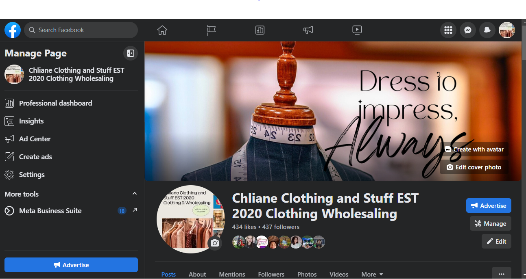Open the three-dot options button
Viewport: 526px width, 279px height.
(502, 273)
